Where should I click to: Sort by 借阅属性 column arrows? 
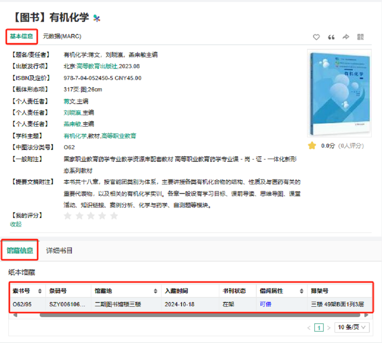301,291
